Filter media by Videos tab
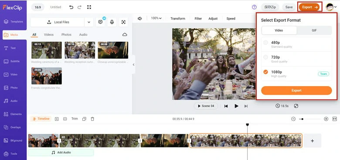The height and width of the screenshot is (160, 340). click(x=49, y=35)
